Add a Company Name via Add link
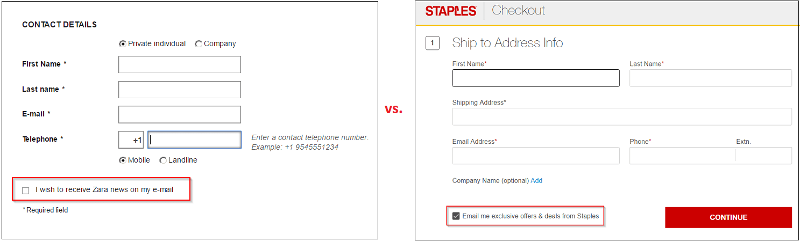This screenshot has height=242, width=800. (536, 181)
